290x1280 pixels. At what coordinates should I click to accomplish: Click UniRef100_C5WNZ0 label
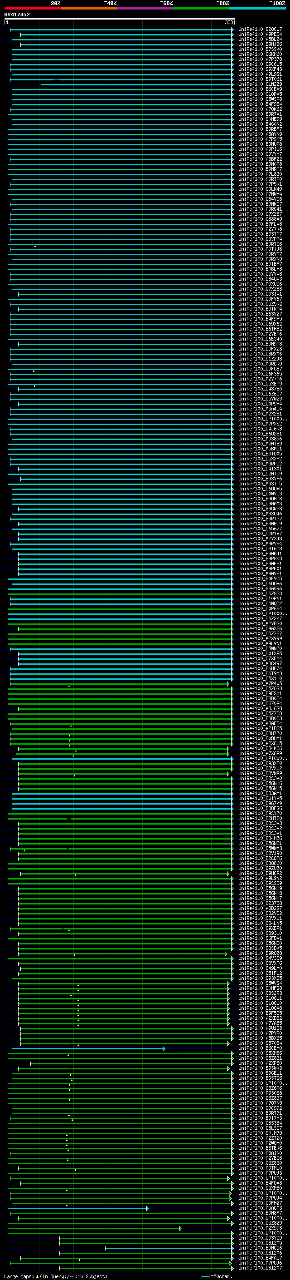[260, 649]
